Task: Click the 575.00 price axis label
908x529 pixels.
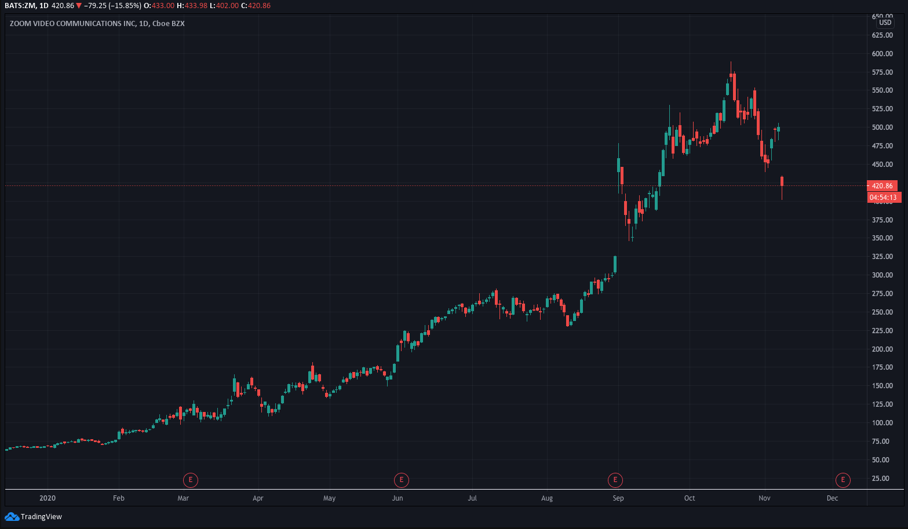Action: point(883,72)
